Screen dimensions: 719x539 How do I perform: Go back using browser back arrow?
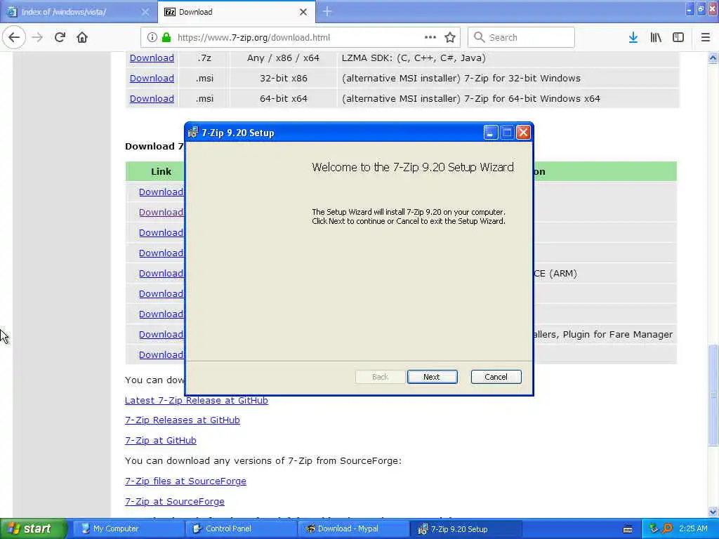pyautogui.click(x=14, y=38)
